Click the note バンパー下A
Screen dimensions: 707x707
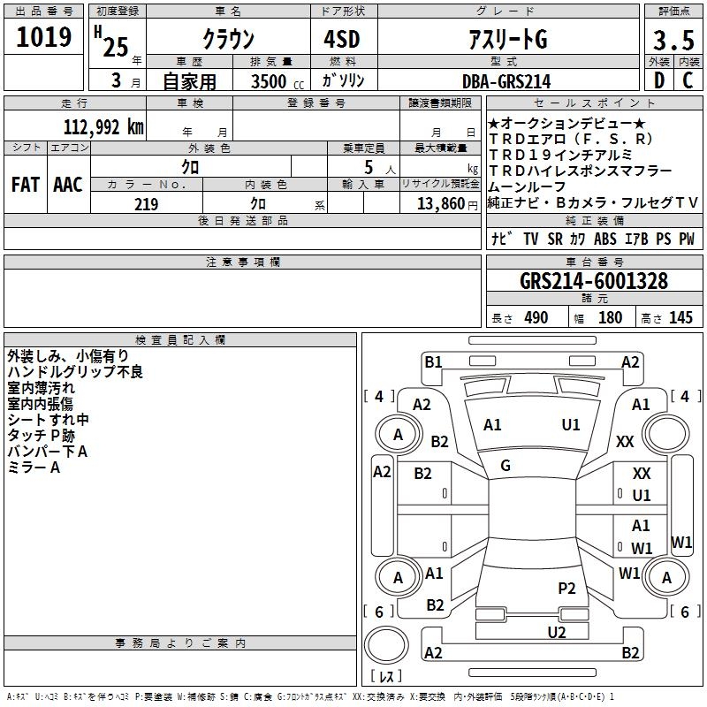[x=48, y=452]
